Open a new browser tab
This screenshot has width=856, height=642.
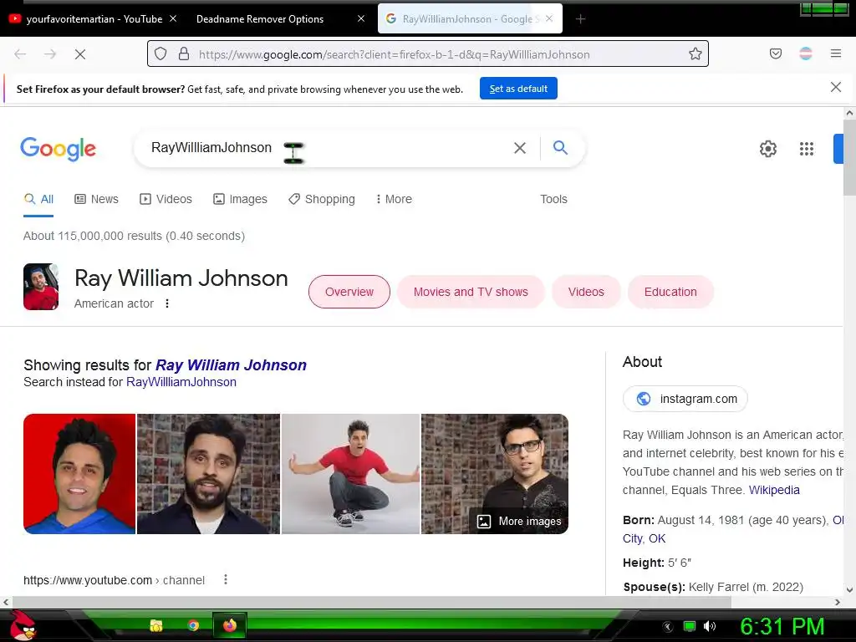click(580, 19)
